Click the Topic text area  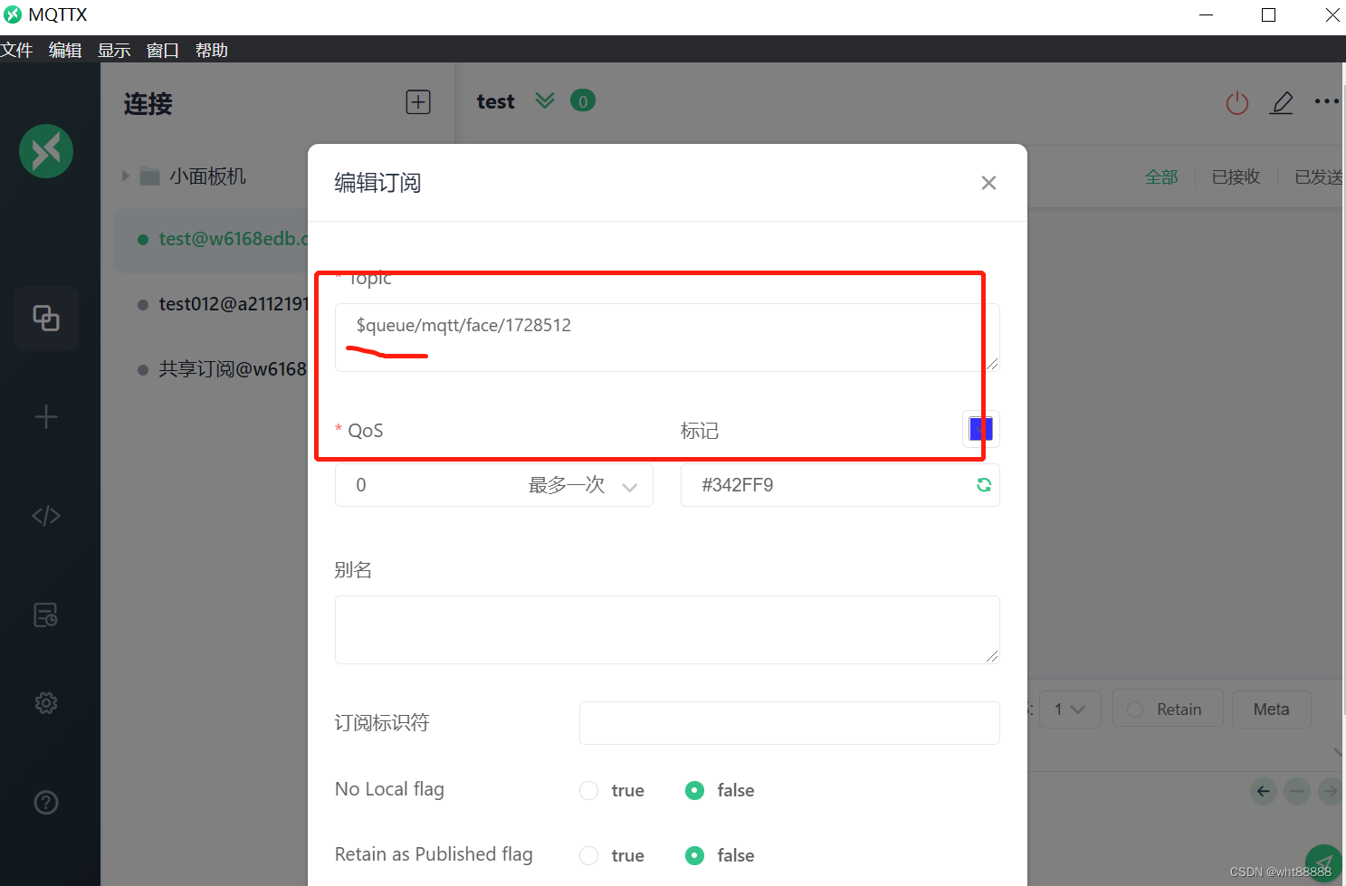(667, 338)
